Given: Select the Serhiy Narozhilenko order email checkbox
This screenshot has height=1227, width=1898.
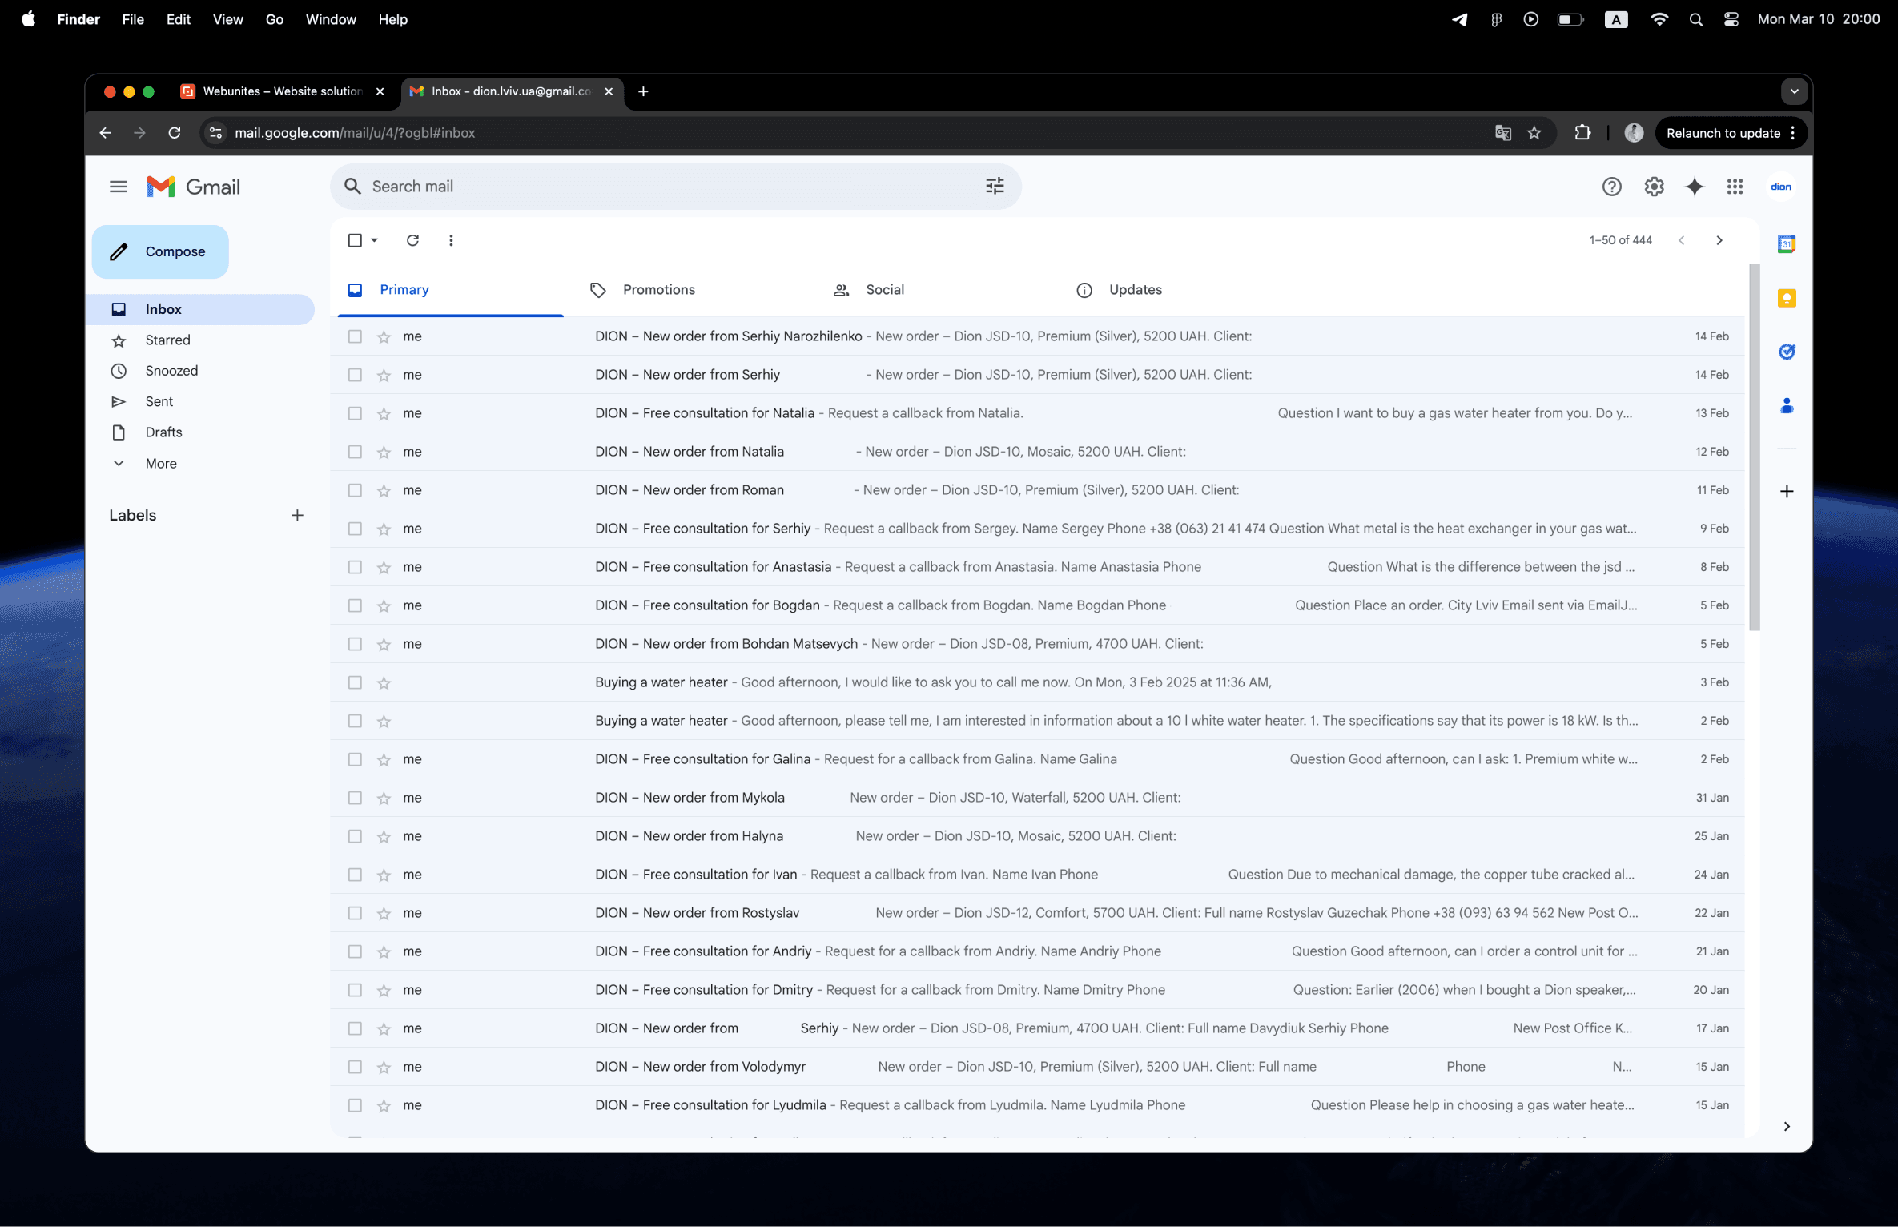Looking at the screenshot, I should coord(355,337).
